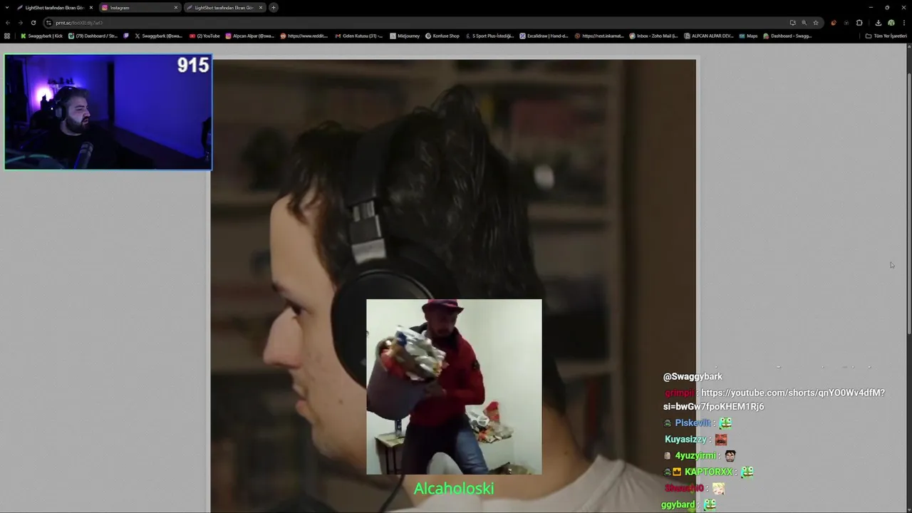Open the Excalidraw bookmark

click(x=544, y=36)
